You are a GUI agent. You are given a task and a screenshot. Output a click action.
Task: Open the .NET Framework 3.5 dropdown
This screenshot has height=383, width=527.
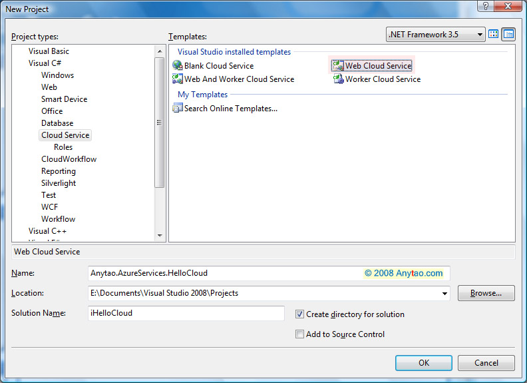(436, 35)
